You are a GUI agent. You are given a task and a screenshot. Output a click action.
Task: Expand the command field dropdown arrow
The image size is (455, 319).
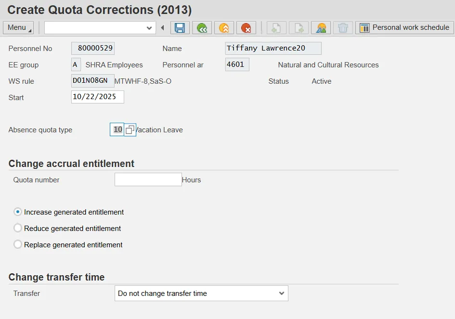click(x=149, y=28)
